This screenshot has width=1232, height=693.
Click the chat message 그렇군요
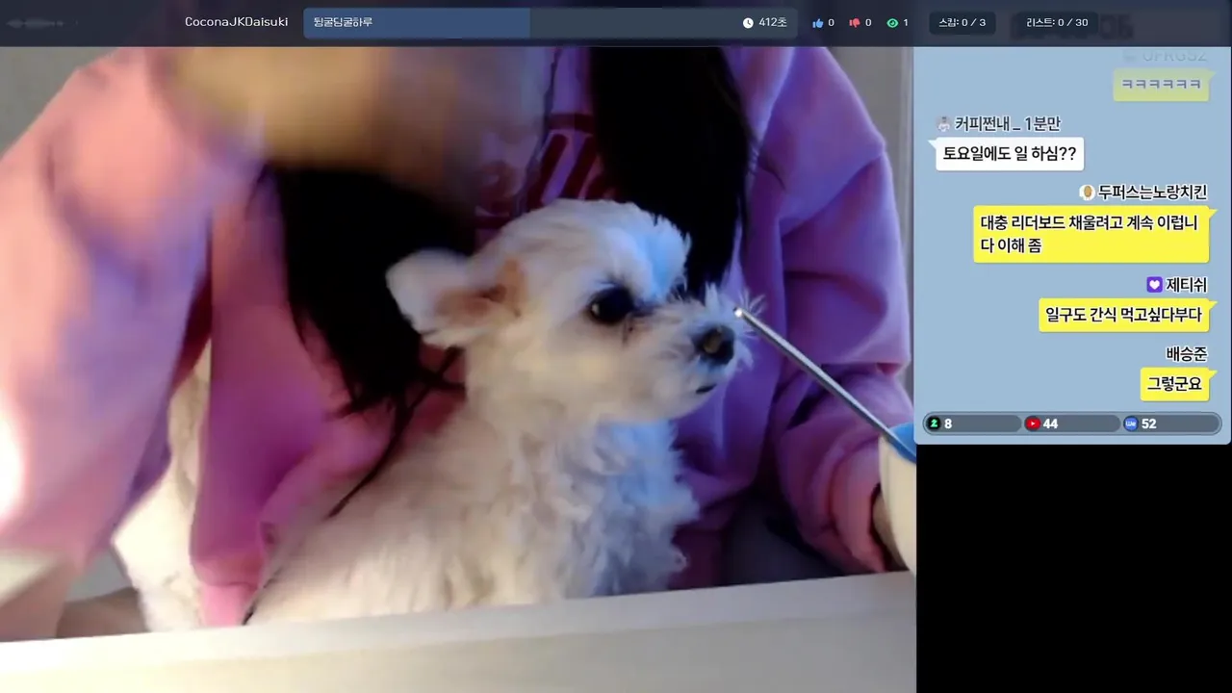coord(1174,383)
